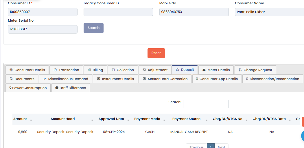Focus the Consumer ID input field

(43, 12)
